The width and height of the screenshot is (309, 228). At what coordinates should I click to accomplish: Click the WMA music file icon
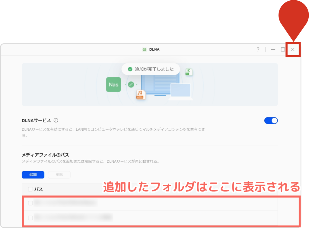[x=141, y=95]
